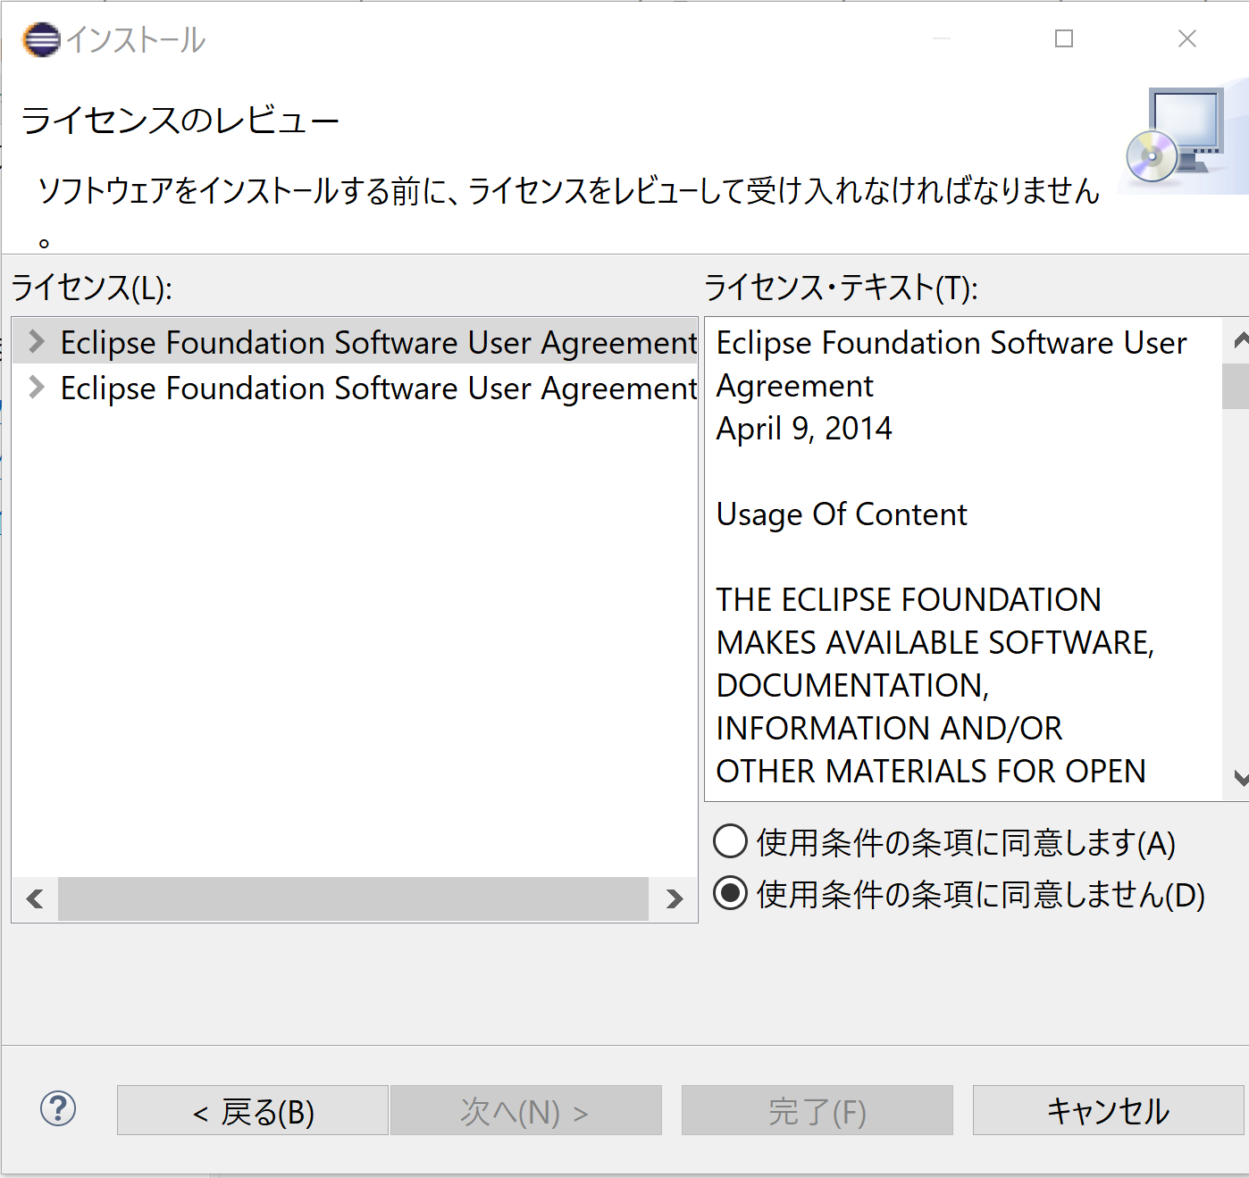Open help with the question mark icon

[58, 1109]
